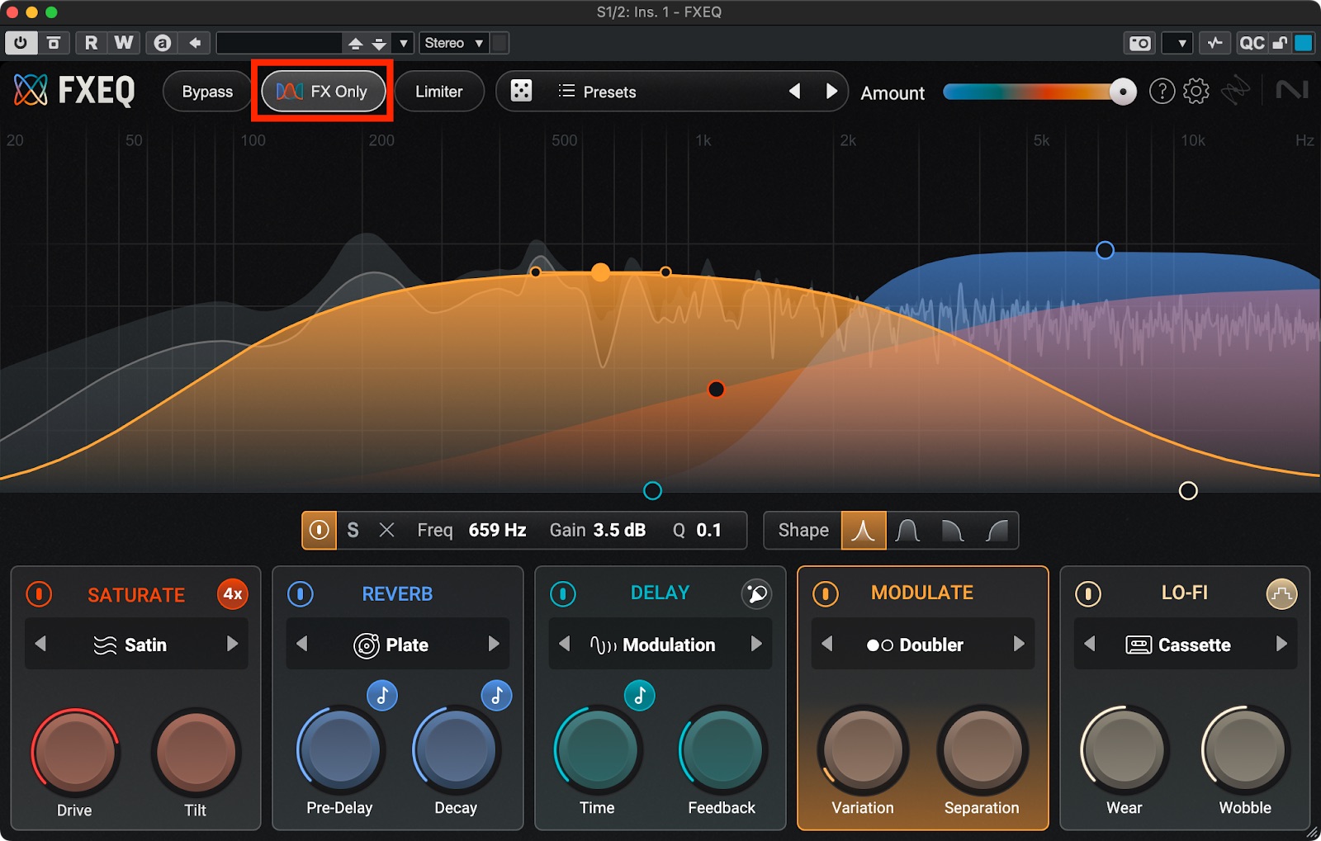Image resolution: width=1321 pixels, height=841 pixels.
Task: Solo the band with S button
Action: click(x=353, y=530)
